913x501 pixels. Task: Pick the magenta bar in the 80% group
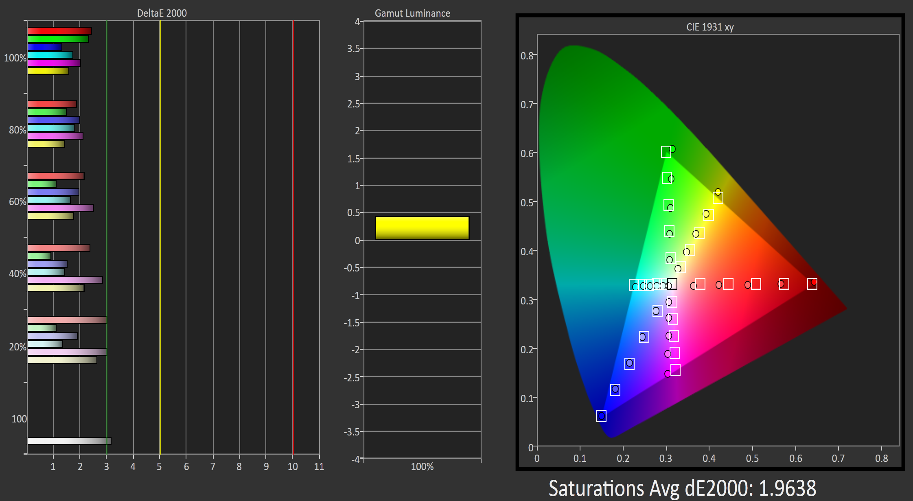click(x=55, y=136)
